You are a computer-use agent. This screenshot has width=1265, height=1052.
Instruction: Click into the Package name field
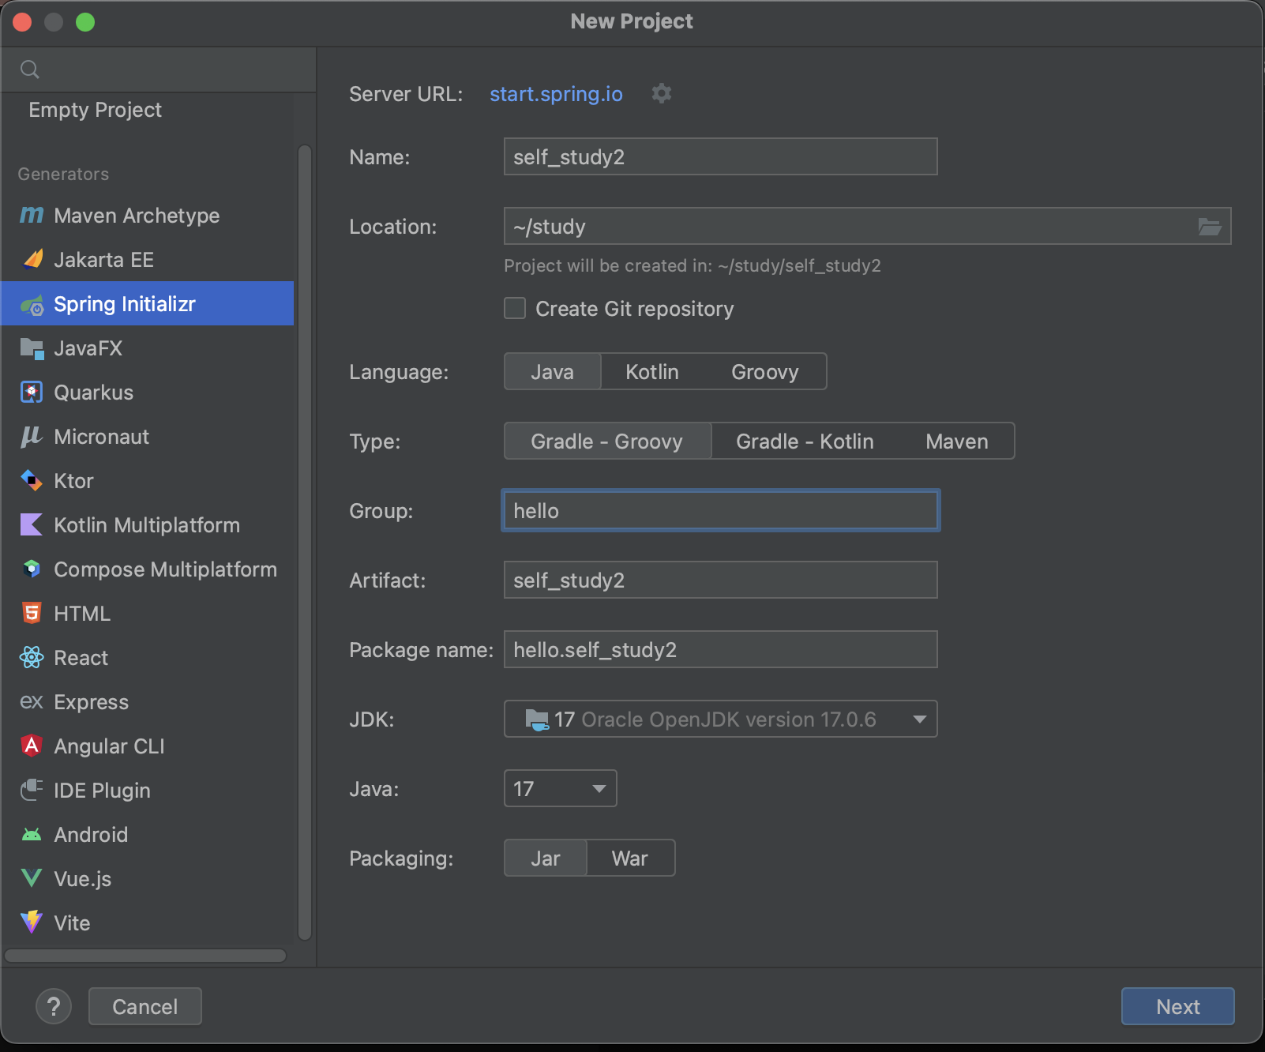[720, 649]
